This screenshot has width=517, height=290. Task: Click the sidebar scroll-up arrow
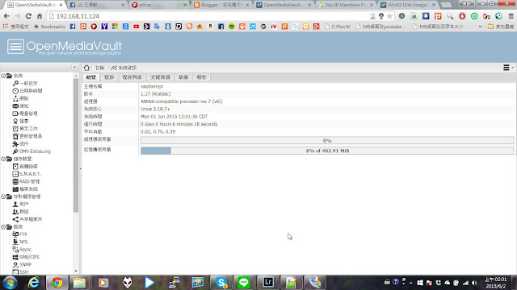click(76, 76)
